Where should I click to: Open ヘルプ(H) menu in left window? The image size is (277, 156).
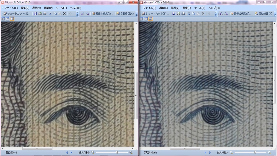point(75,8)
